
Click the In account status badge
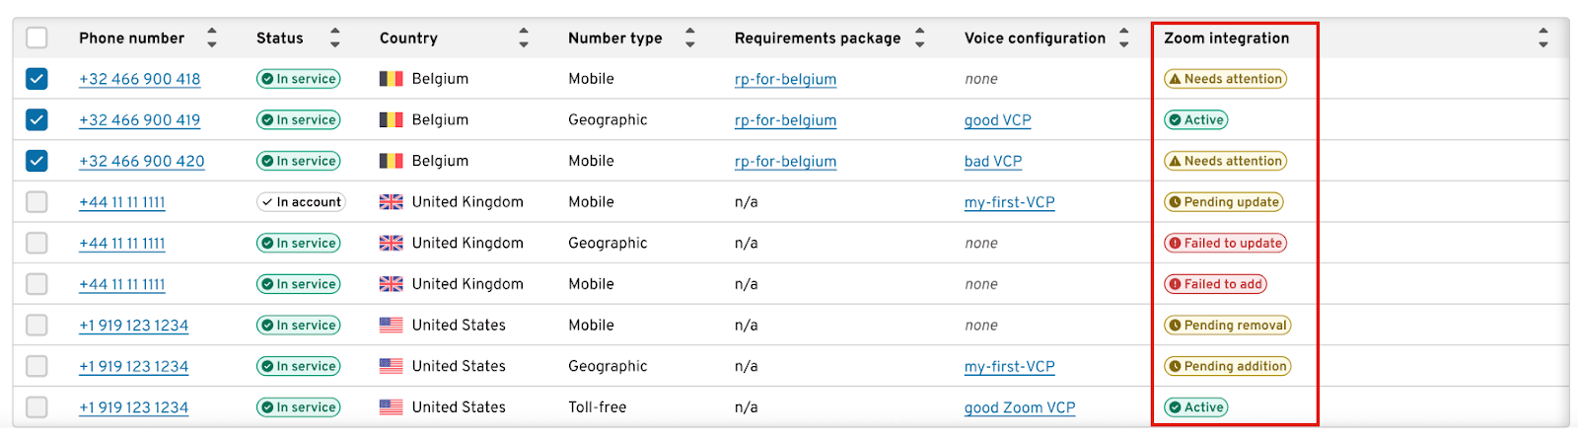[x=301, y=202]
